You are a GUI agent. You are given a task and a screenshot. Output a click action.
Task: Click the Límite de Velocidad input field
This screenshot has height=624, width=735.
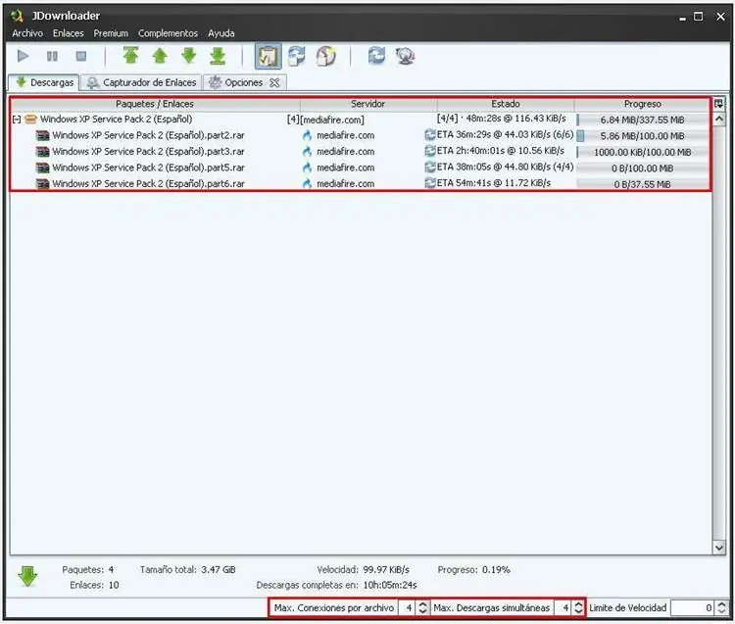coord(693,608)
